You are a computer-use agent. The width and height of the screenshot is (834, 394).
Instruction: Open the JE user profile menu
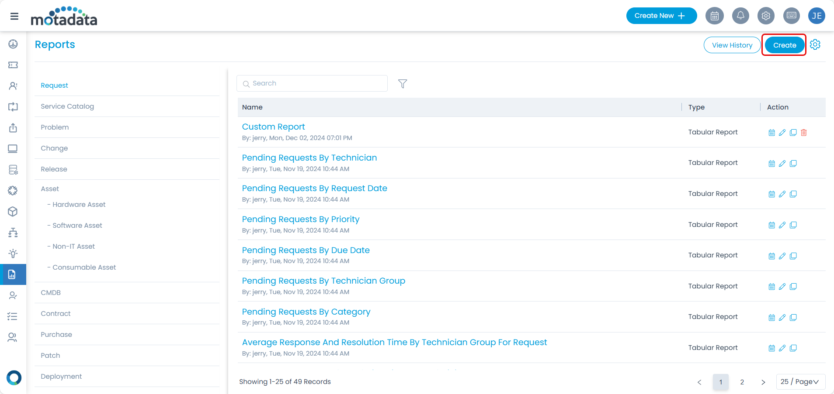[x=816, y=16]
